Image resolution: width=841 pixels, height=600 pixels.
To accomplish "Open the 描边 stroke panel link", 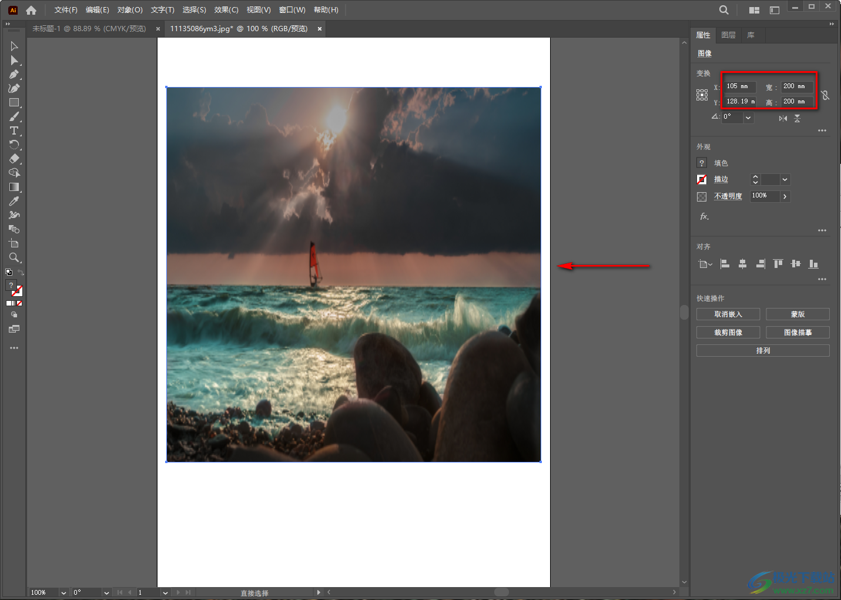I will tap(721, 179).
